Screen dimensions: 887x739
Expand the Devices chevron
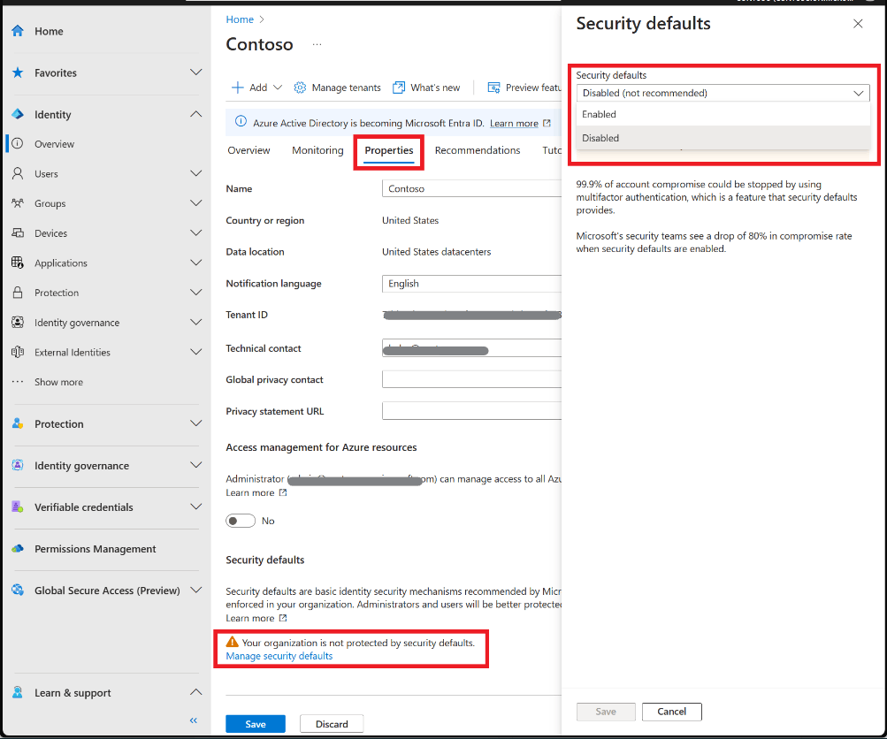195,233
